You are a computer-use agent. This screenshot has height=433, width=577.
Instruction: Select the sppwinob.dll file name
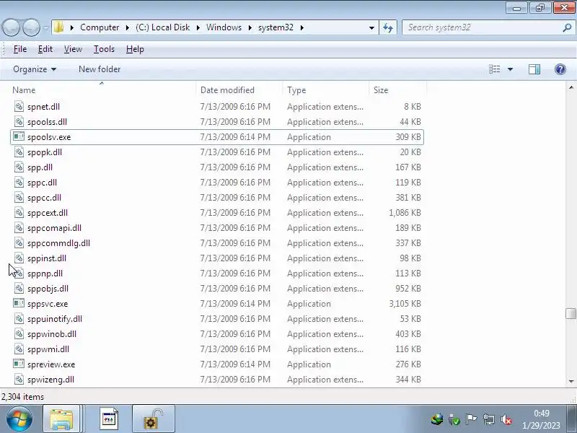(x=52, y=334)
